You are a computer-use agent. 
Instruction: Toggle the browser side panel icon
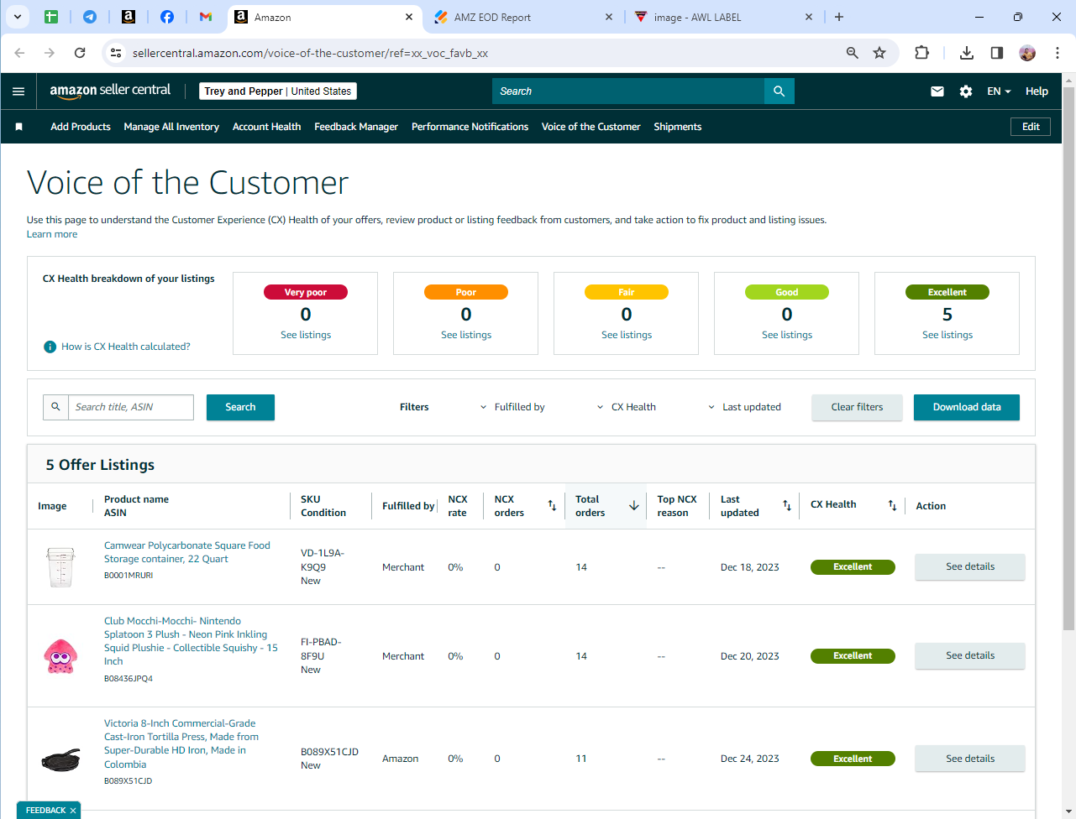997,53
